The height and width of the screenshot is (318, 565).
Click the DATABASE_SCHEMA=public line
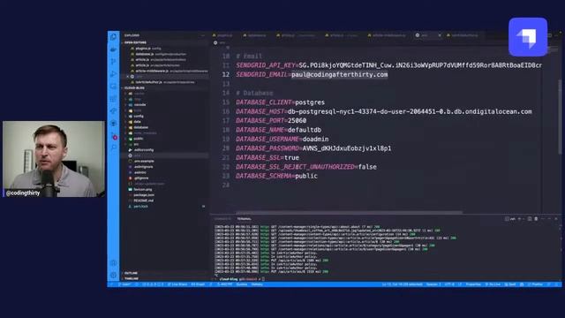pyautogui.click(x=276, y=176)
